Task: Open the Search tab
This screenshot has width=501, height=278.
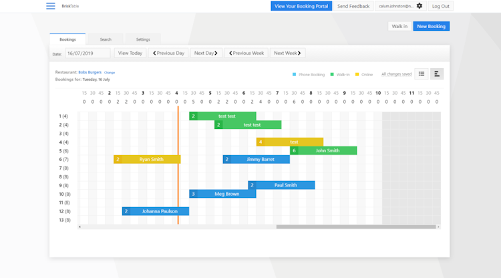Action: tap(106, 39)
